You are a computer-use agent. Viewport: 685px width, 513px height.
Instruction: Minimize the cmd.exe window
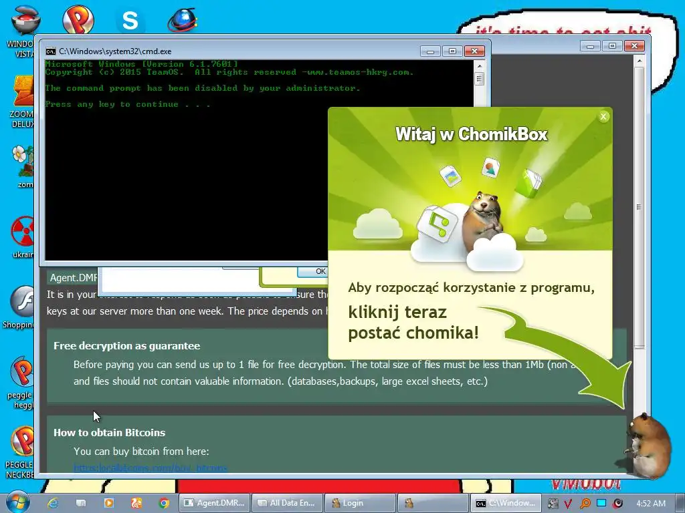click(x=430, y=51)
